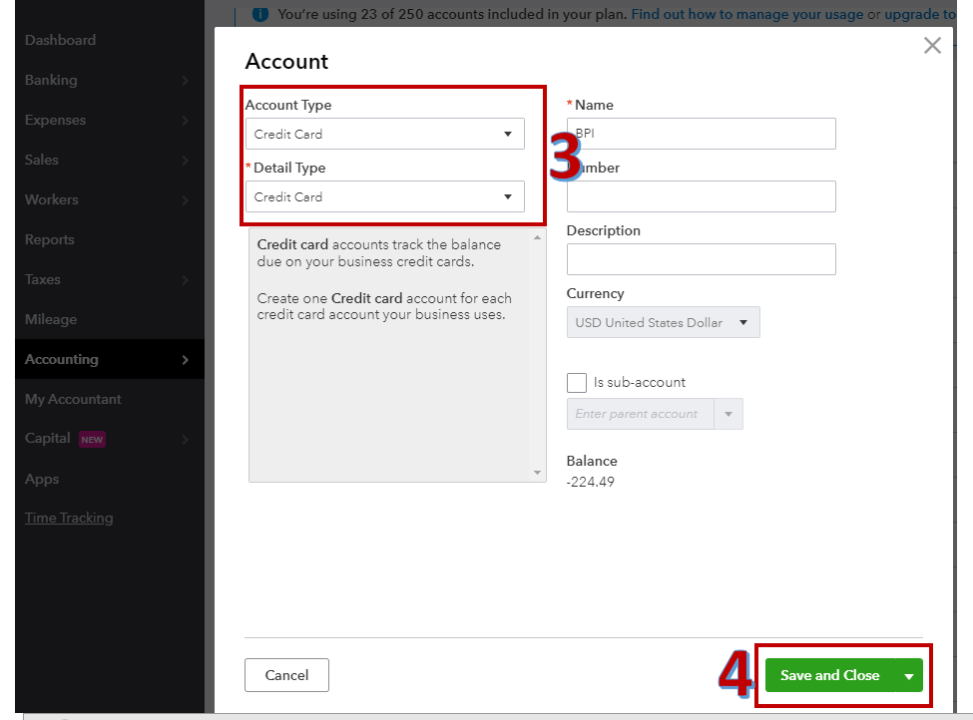Open the Currency dropdown

pyautogui.click(x=663, y=322)
